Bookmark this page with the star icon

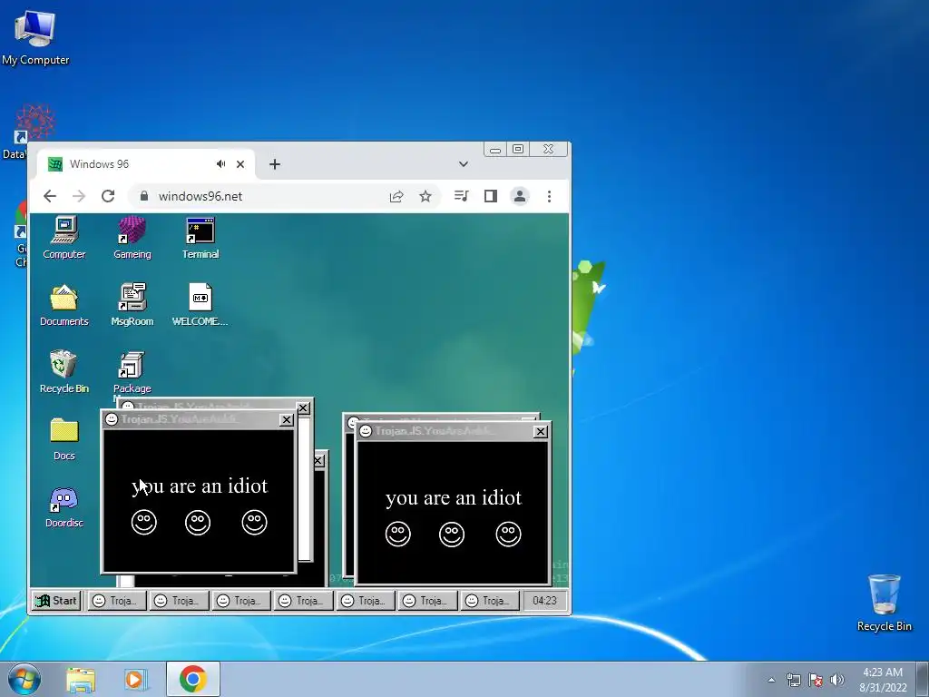tap(425, 196)
